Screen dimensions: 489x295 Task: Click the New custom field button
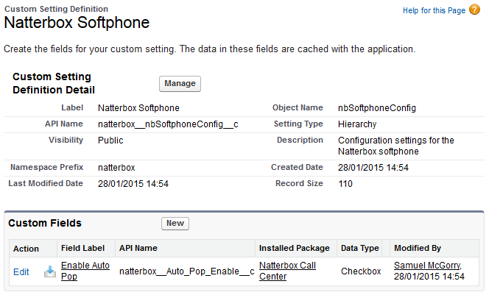(175, 223)
